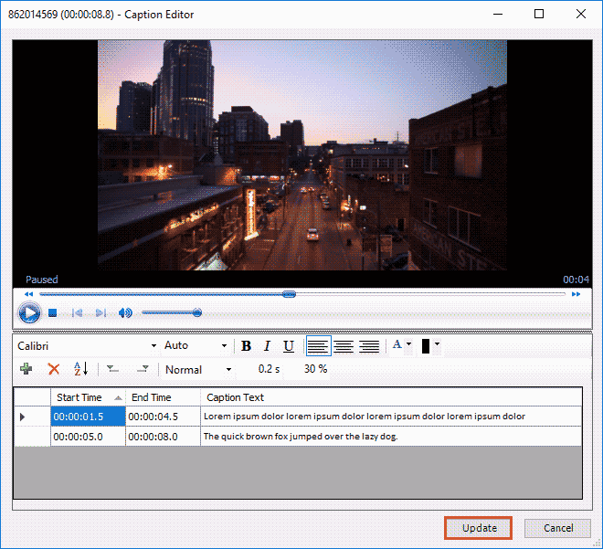Click the rewind arrows icon

tap(28, 294)
